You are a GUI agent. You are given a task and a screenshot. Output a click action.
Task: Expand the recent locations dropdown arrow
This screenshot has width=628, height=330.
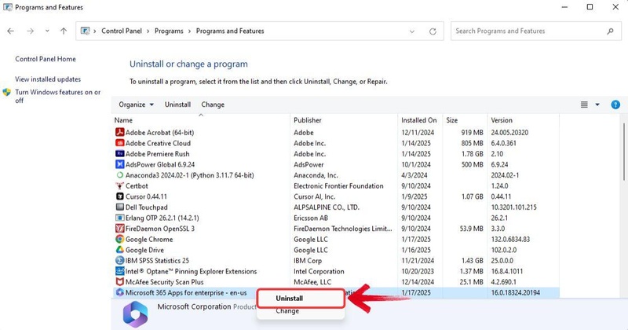coord(47,31)
